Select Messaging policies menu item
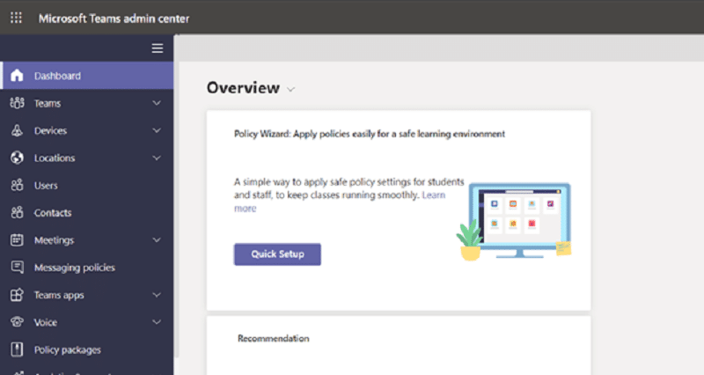Viewport: 704px width, 375px height. (x=86, y=268)
